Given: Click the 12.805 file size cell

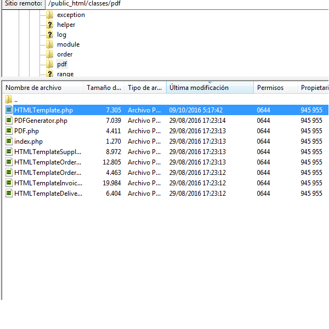Looking at the screenshot, I should tap(112, 162).
